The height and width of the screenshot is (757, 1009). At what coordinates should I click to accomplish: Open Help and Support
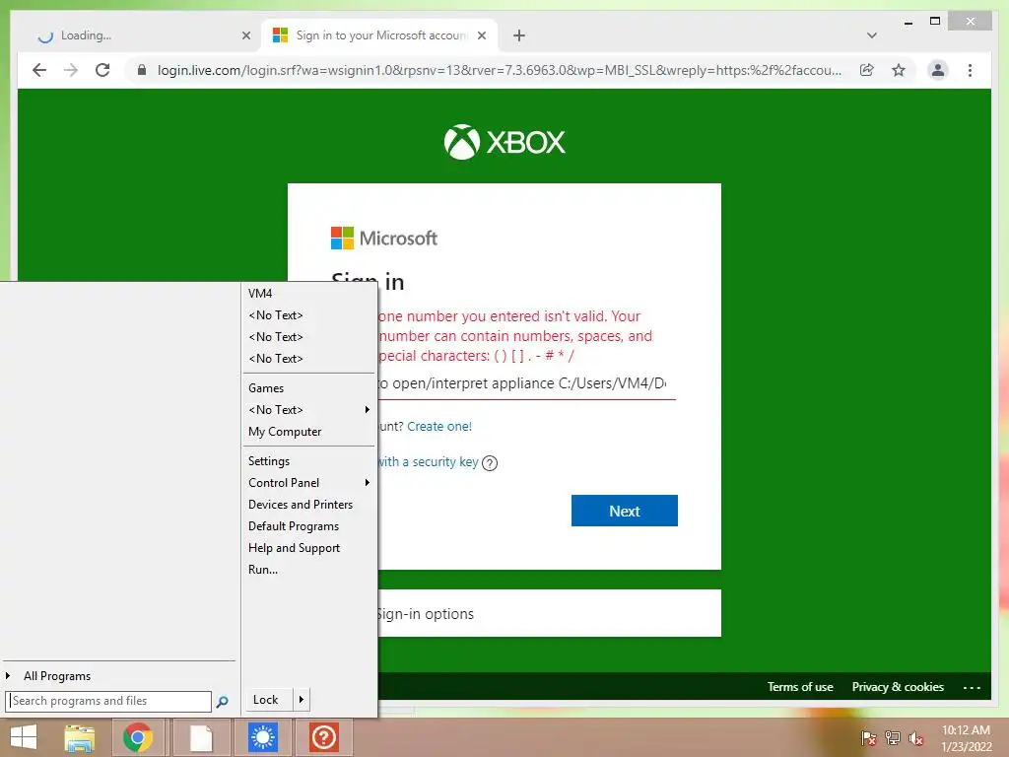pyautogui.click(x=309, y=548)
